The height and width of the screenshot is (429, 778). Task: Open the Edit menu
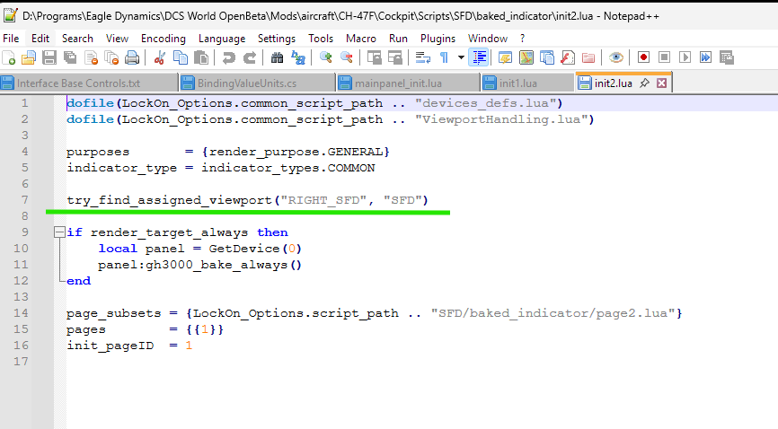coord(40,39)
